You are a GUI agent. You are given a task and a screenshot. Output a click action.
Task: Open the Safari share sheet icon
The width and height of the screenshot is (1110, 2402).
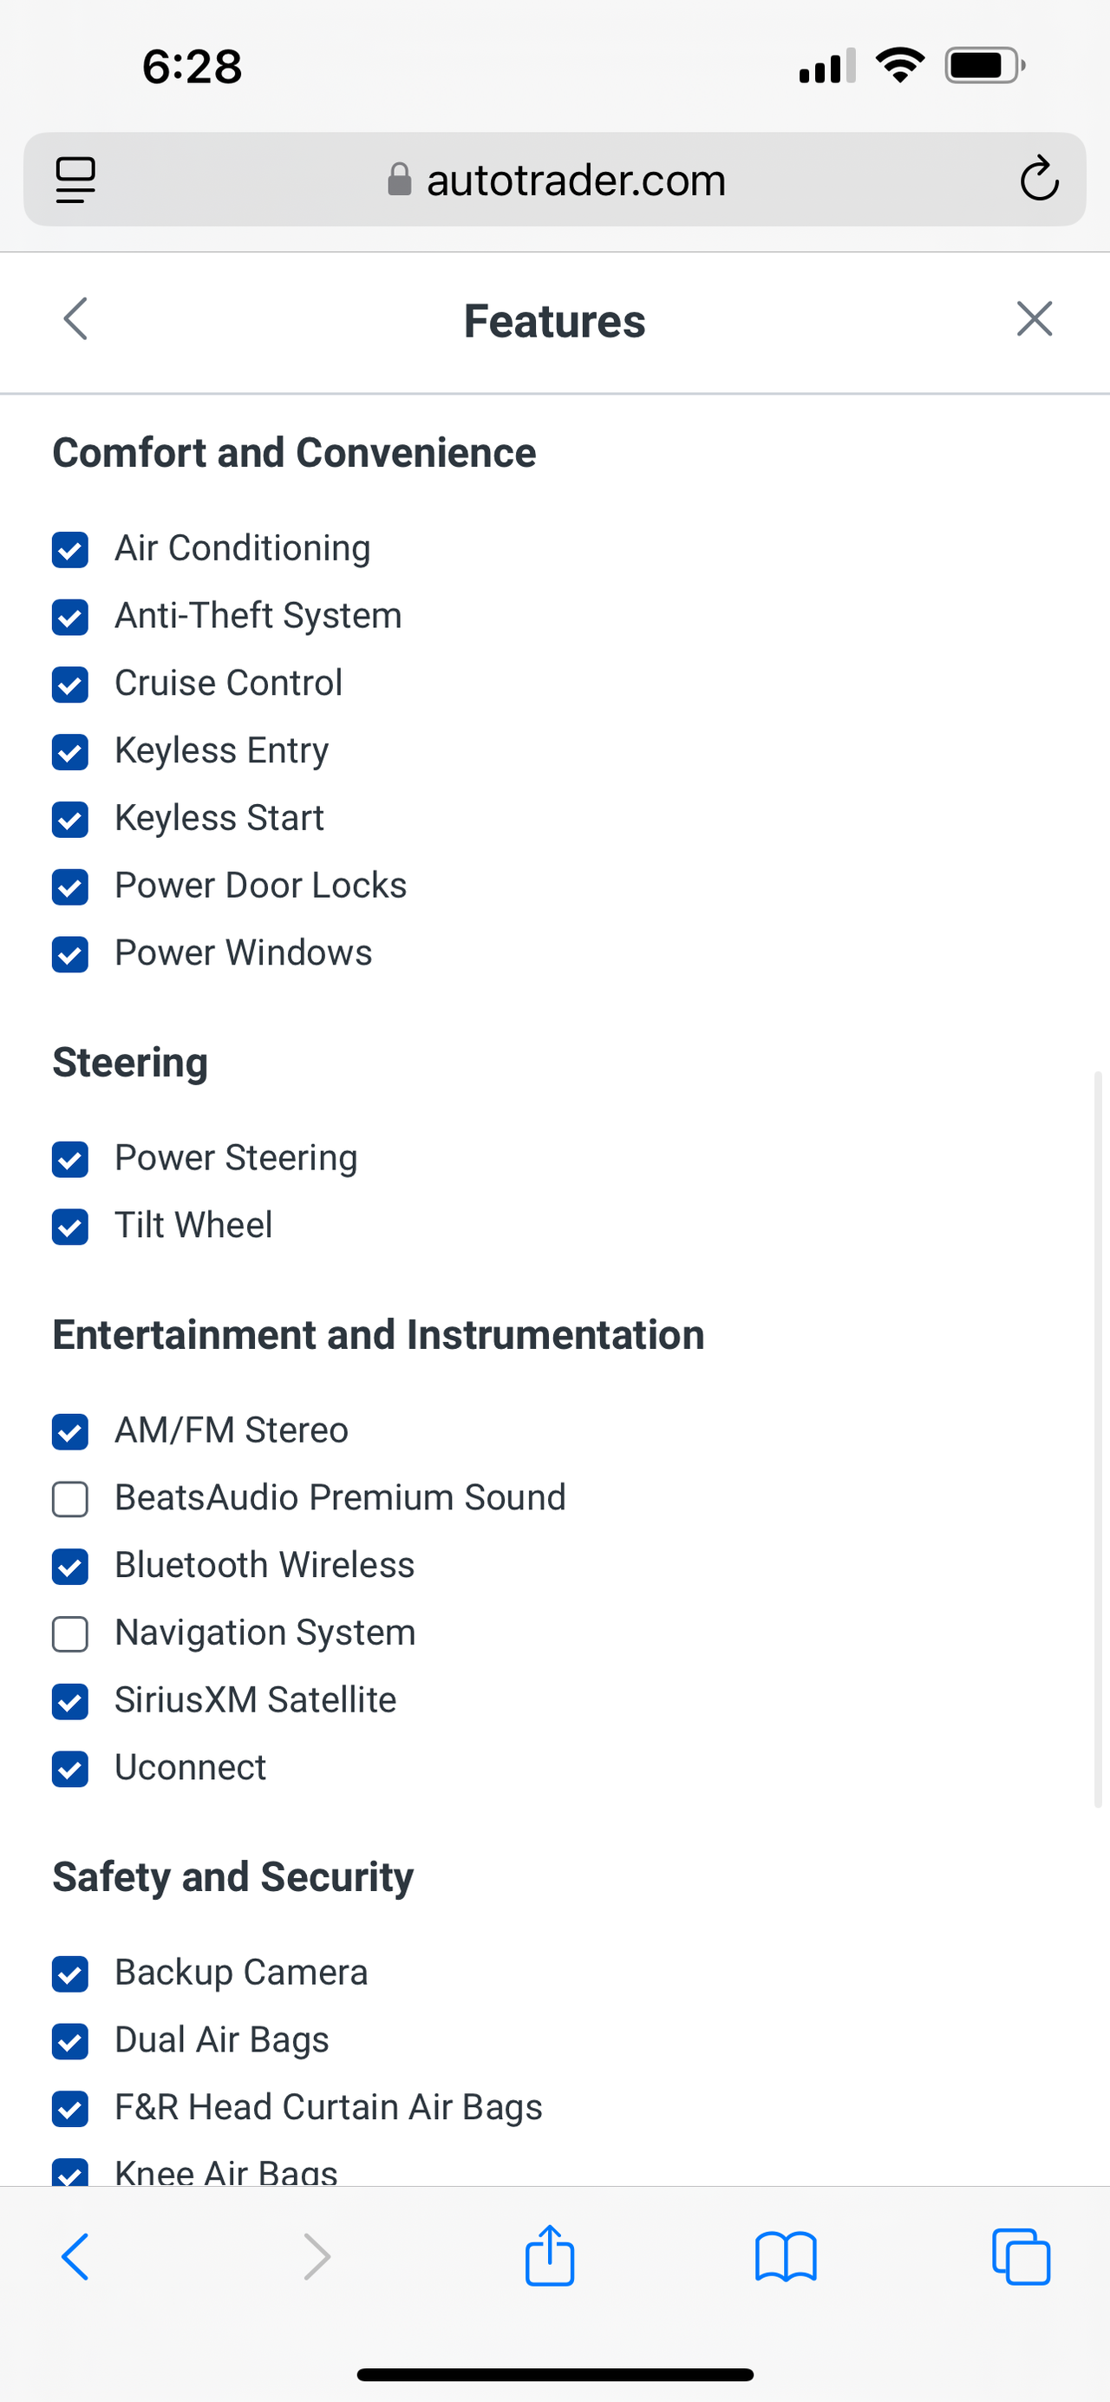[550, 2256]
